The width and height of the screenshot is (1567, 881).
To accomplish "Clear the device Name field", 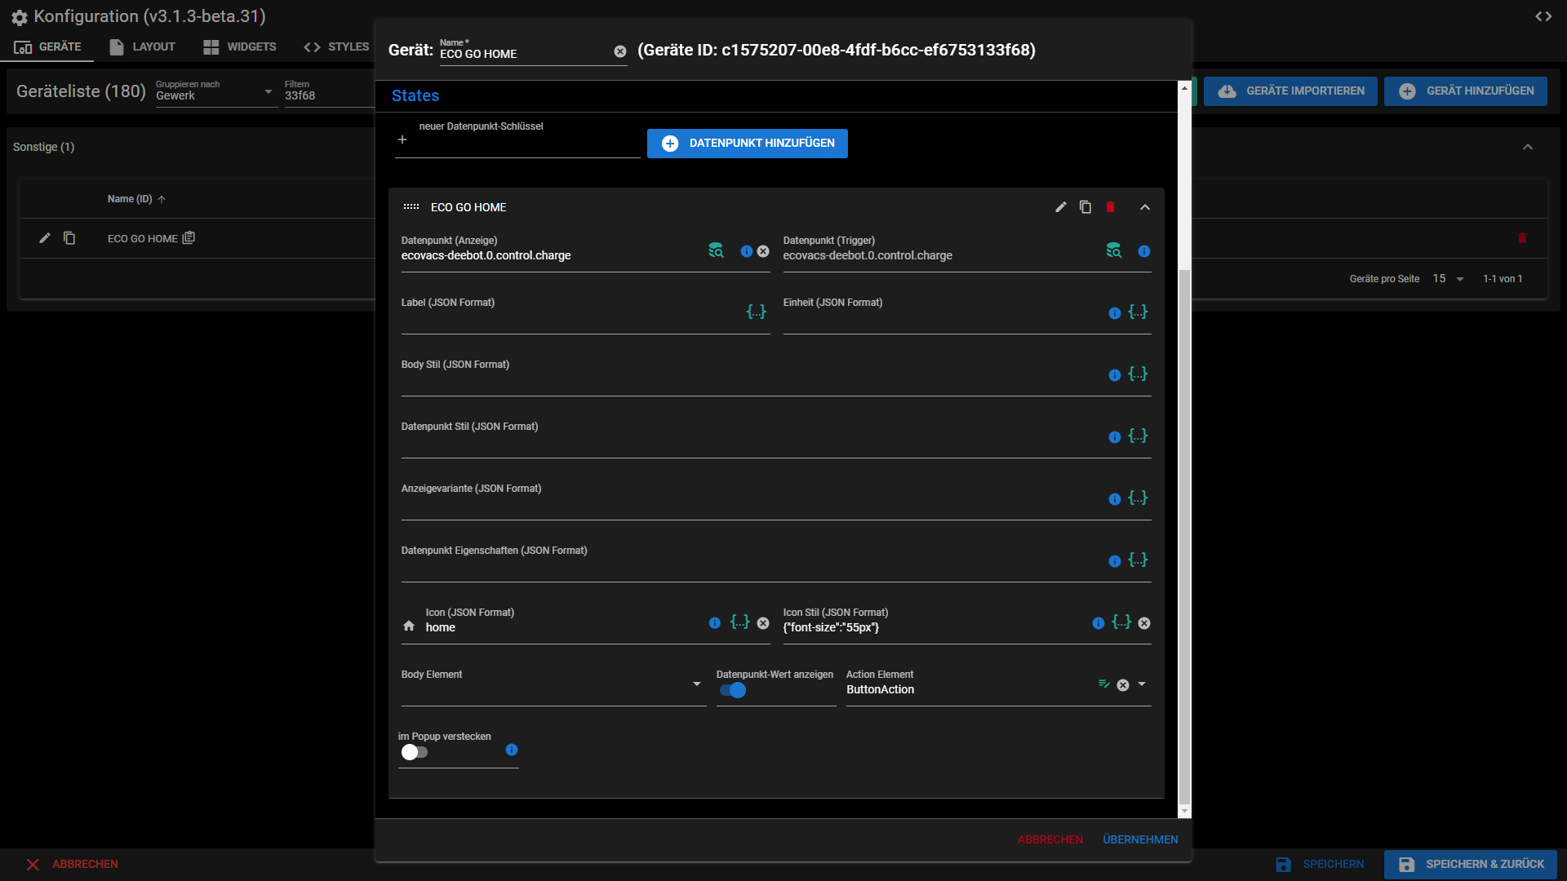I will [x=620, y=51].
